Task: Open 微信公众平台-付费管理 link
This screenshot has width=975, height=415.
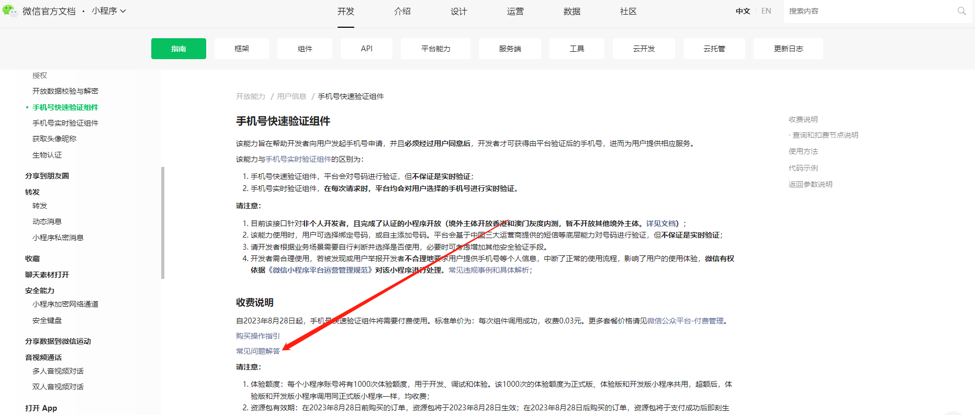Action: (686, 321)
